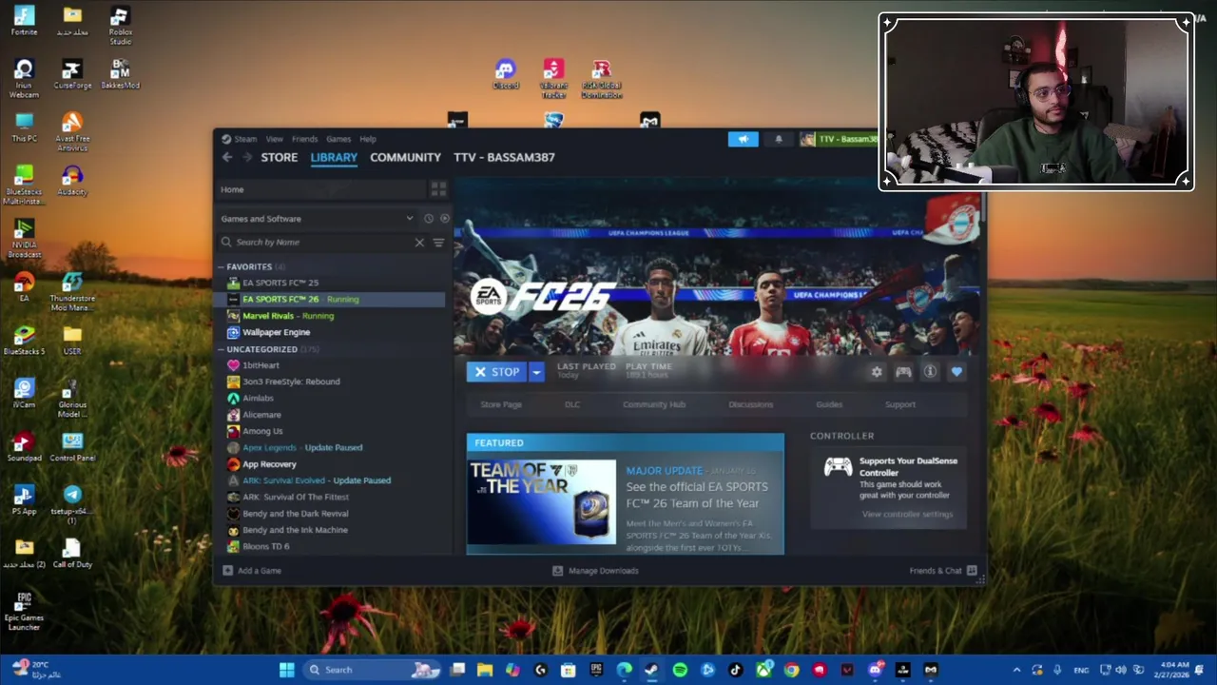The image size is (1217, 685).
Task: Click the recent activity clock filter
Action: tap(429, 219)
